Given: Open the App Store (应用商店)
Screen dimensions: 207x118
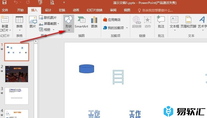Looking at the screenshot, I should pyautogui.click(x=112, y=20).
